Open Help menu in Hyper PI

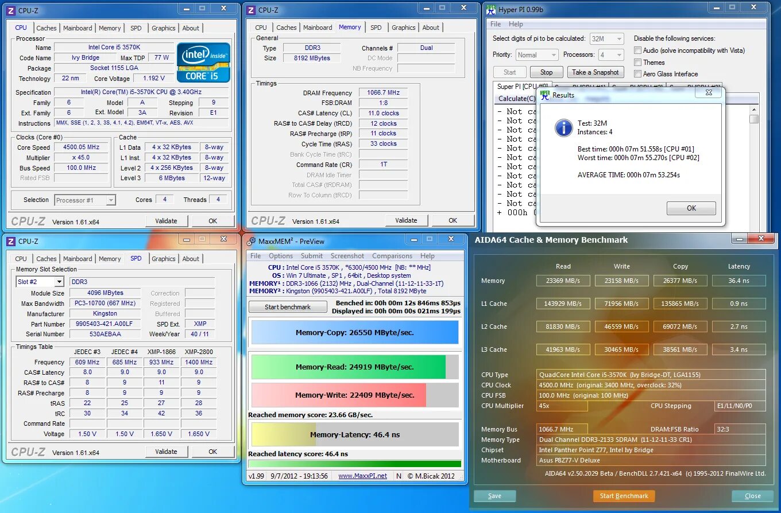[516, 24]
